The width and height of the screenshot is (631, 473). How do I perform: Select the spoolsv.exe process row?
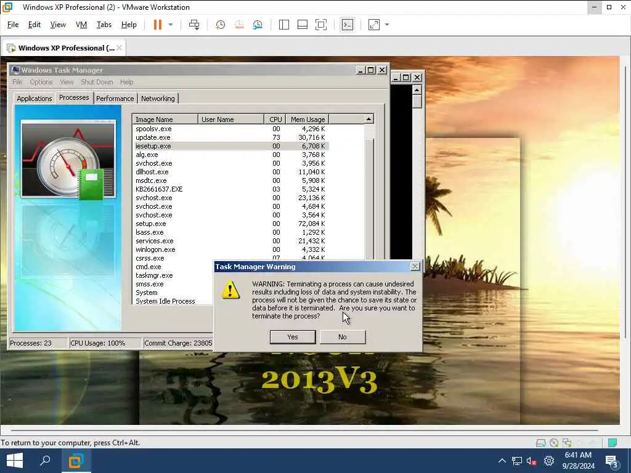[230, 129]
